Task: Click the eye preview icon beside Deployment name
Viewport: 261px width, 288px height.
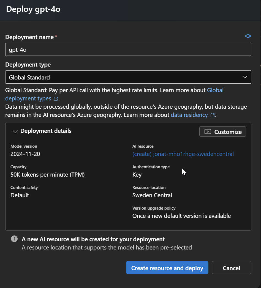Action: 248,36
